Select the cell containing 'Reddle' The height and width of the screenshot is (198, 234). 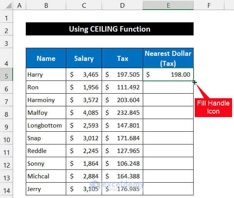tap(46, 151)
